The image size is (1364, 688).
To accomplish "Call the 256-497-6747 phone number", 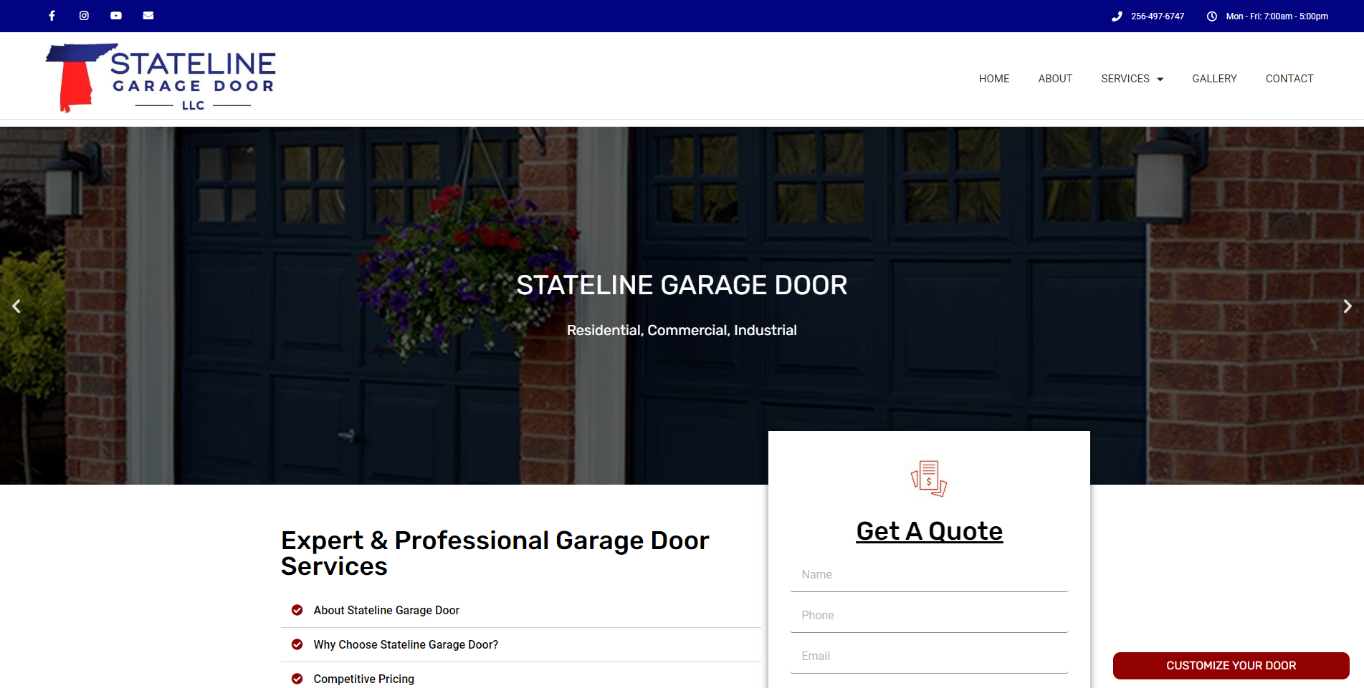I will pyautogui.click(x=1158, y=16).
